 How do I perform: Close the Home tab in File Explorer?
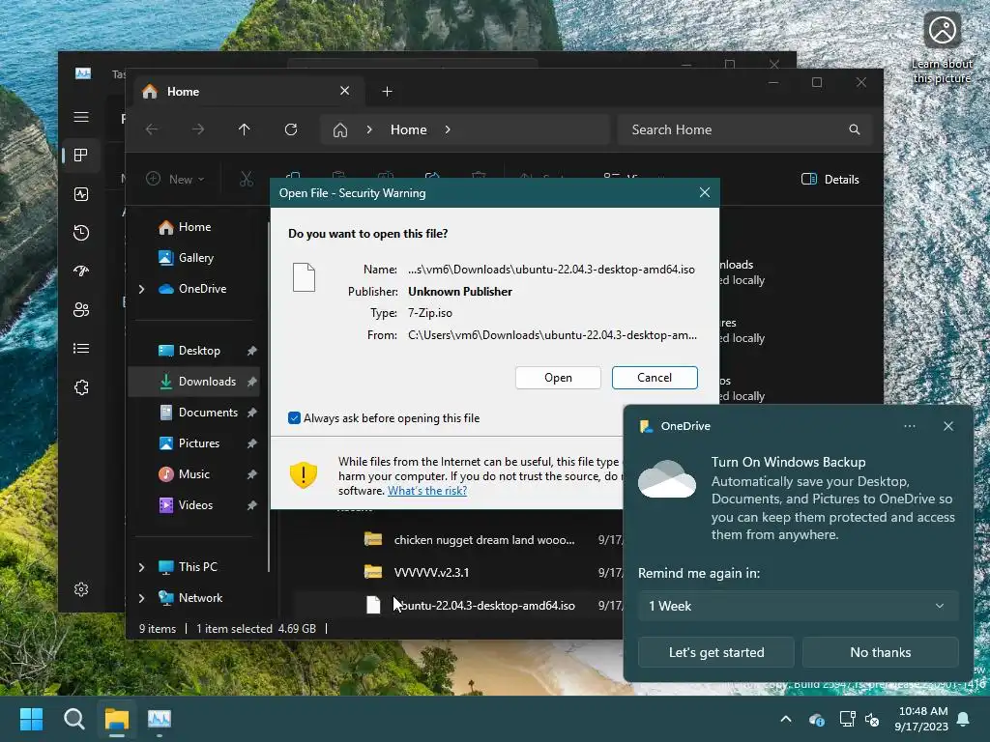345,91
